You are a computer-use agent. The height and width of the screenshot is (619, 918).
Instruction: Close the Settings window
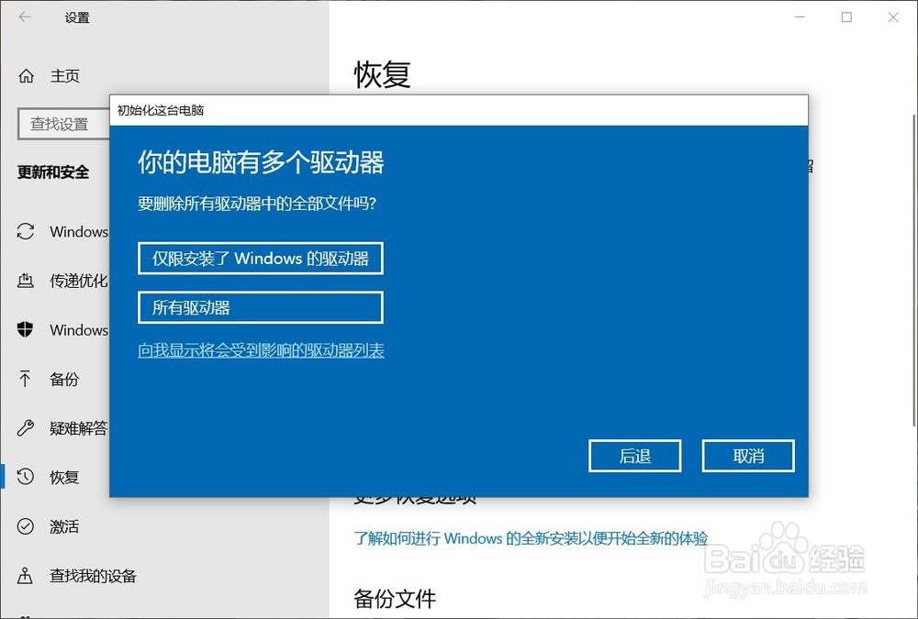pyautogui.click(x=893, y=17)
